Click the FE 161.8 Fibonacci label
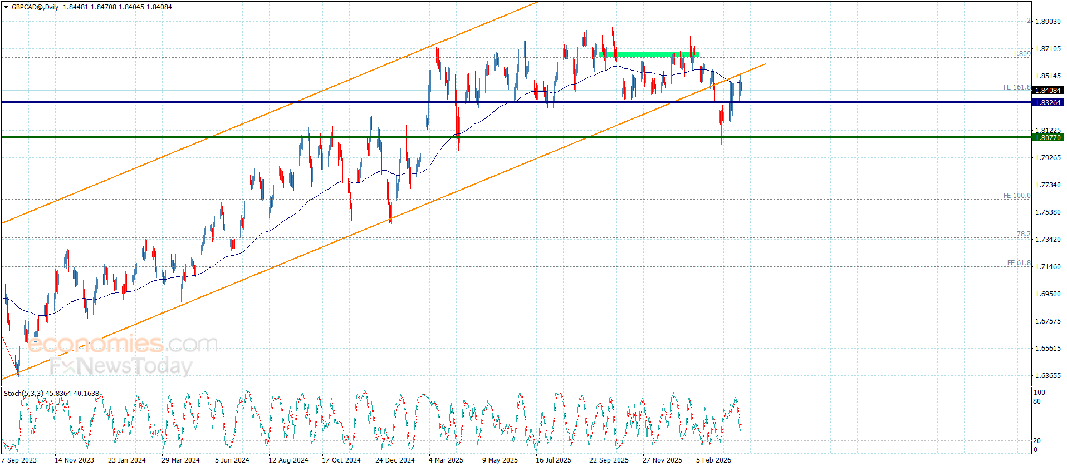 click(x=1016, y=87)
